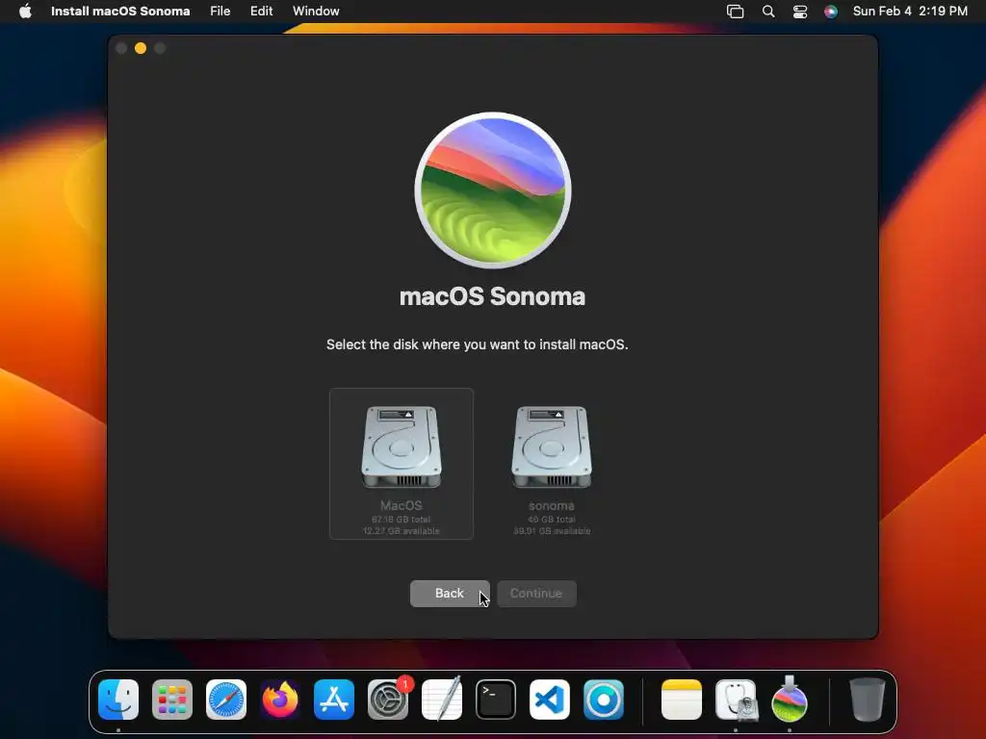
Task: Open Disk Utility from the Dock
Action: 736,700
